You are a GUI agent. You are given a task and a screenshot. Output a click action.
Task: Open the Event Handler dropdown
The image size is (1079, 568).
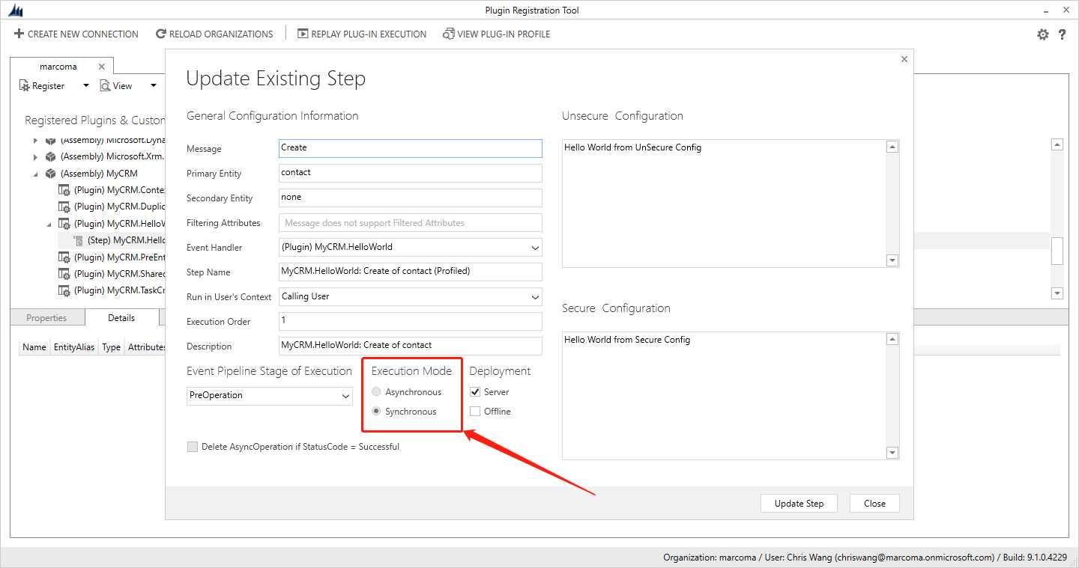click(x=535, y=248)
